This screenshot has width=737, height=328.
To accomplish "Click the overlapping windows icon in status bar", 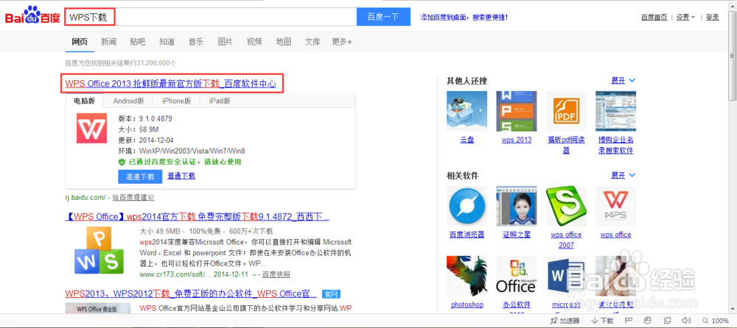I will [666, 321].
